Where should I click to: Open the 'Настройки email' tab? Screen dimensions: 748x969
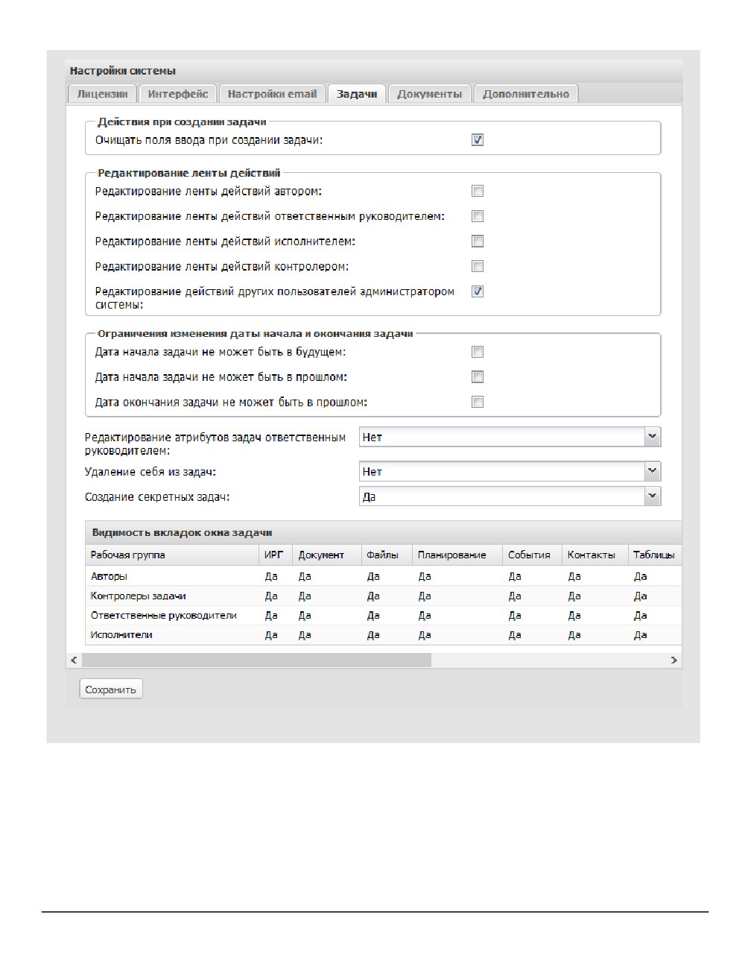coord(272,94)
